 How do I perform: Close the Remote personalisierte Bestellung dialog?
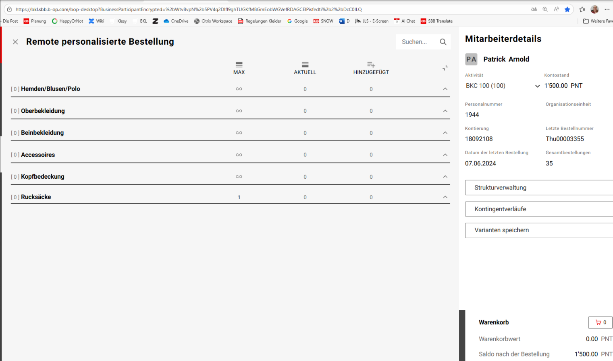coord(15,42)
